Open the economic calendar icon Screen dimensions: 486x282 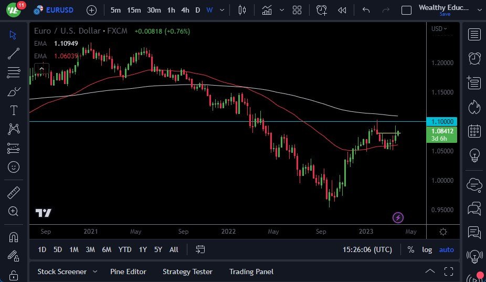[474, 131]
